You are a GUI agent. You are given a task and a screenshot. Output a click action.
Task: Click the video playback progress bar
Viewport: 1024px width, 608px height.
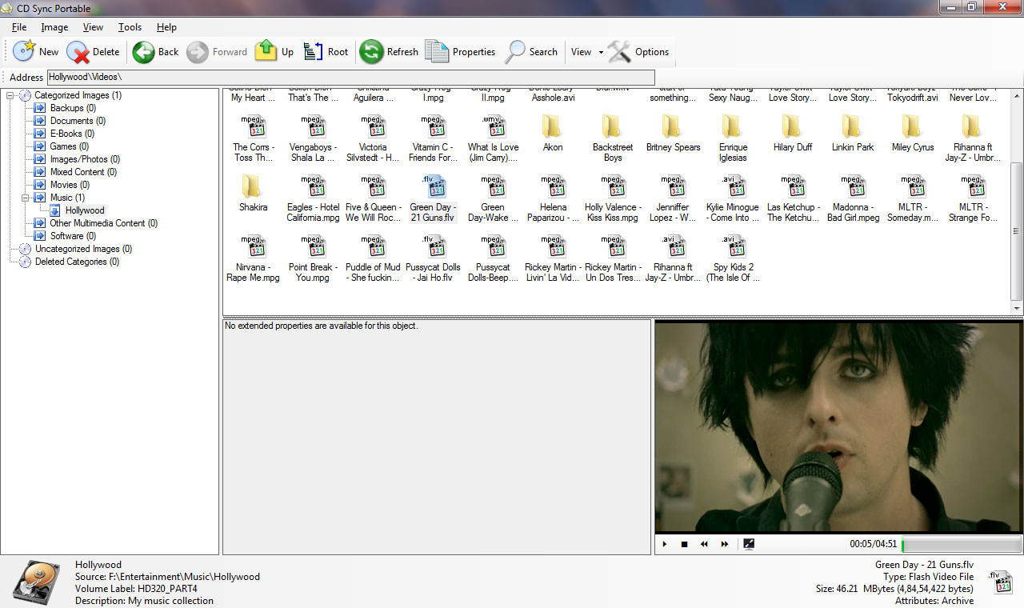[961, 544]
